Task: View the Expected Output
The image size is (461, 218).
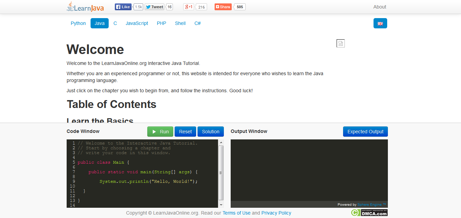Action: coord(365,132)
